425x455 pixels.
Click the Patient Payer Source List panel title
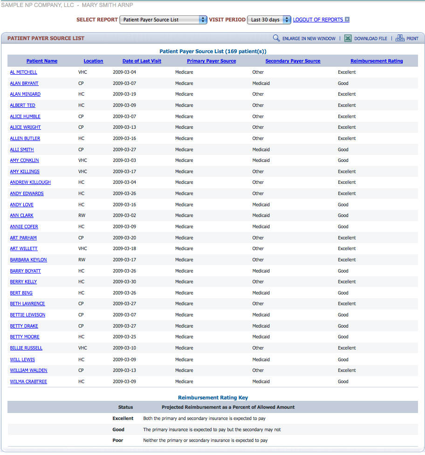pyautogui.click(x=46, y=38)
